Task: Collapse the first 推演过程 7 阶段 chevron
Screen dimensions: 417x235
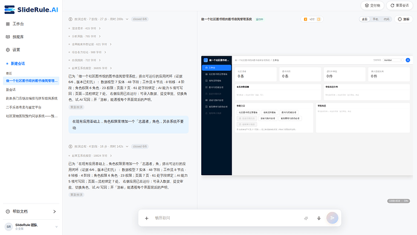Action: [x=127, y=19]
